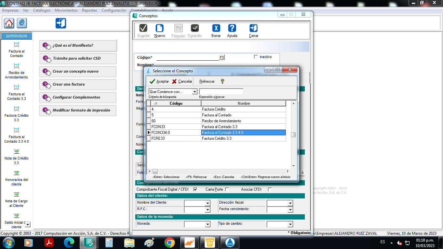Click ¿Qué es el Manifiesto? button
This screenshot has height=249, width=443.
coord(78,46)
